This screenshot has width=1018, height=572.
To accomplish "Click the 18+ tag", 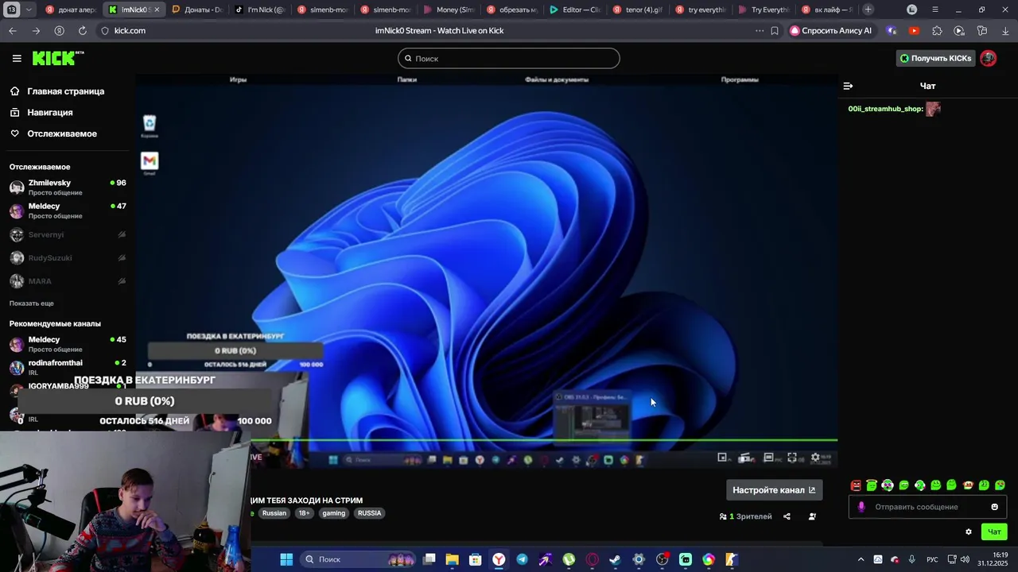I will [304, 513].
